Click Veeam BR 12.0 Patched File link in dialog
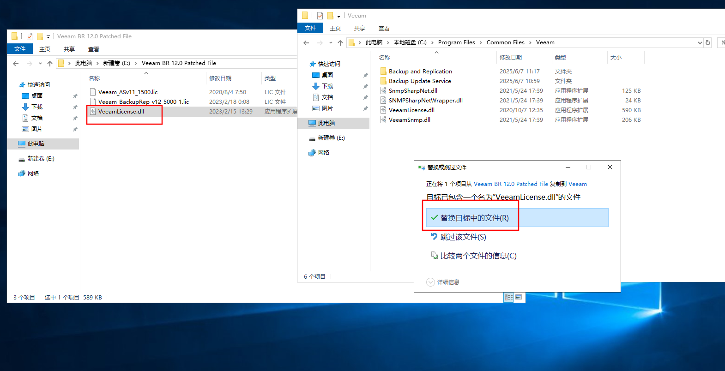725x371 pixels. (511, 184)
